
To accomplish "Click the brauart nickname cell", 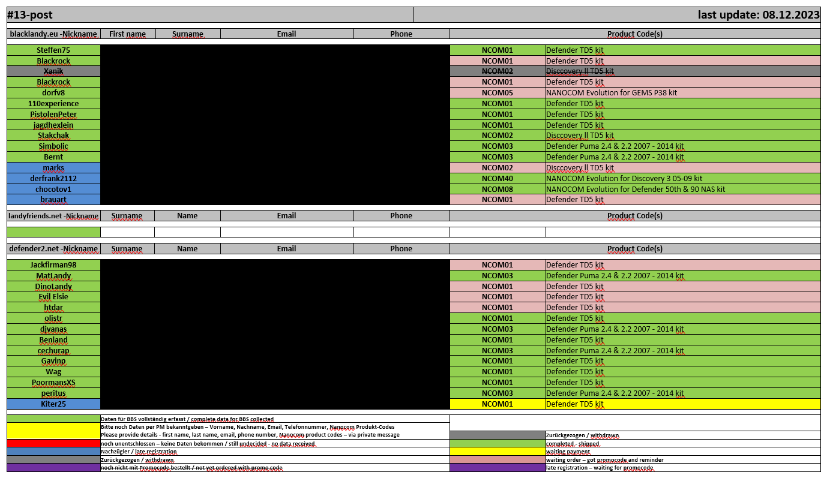I will pyautogui.click(x=53, y=200).
